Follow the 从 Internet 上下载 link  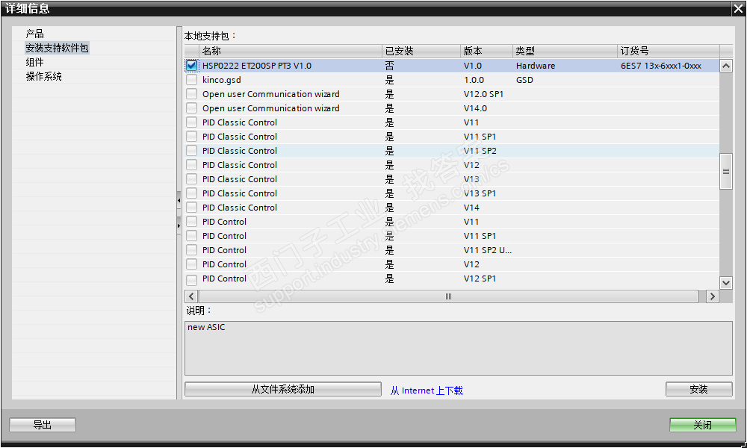pyautogui.click(x=427, y=391)
